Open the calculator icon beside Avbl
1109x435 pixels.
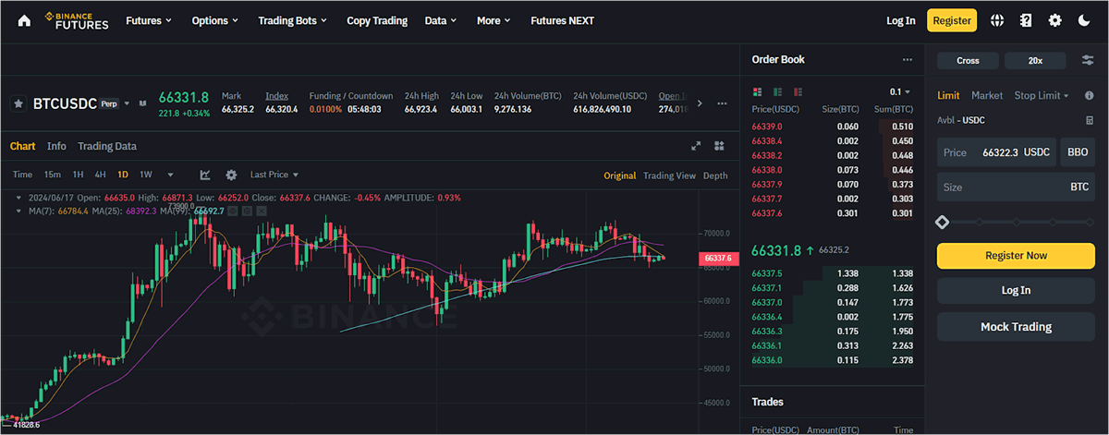[1091, 120]
